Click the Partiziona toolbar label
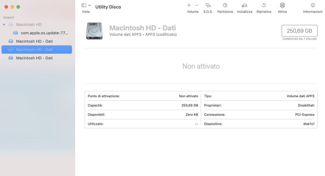The height and width of the screenshot is (176, 325). point(225,12)
